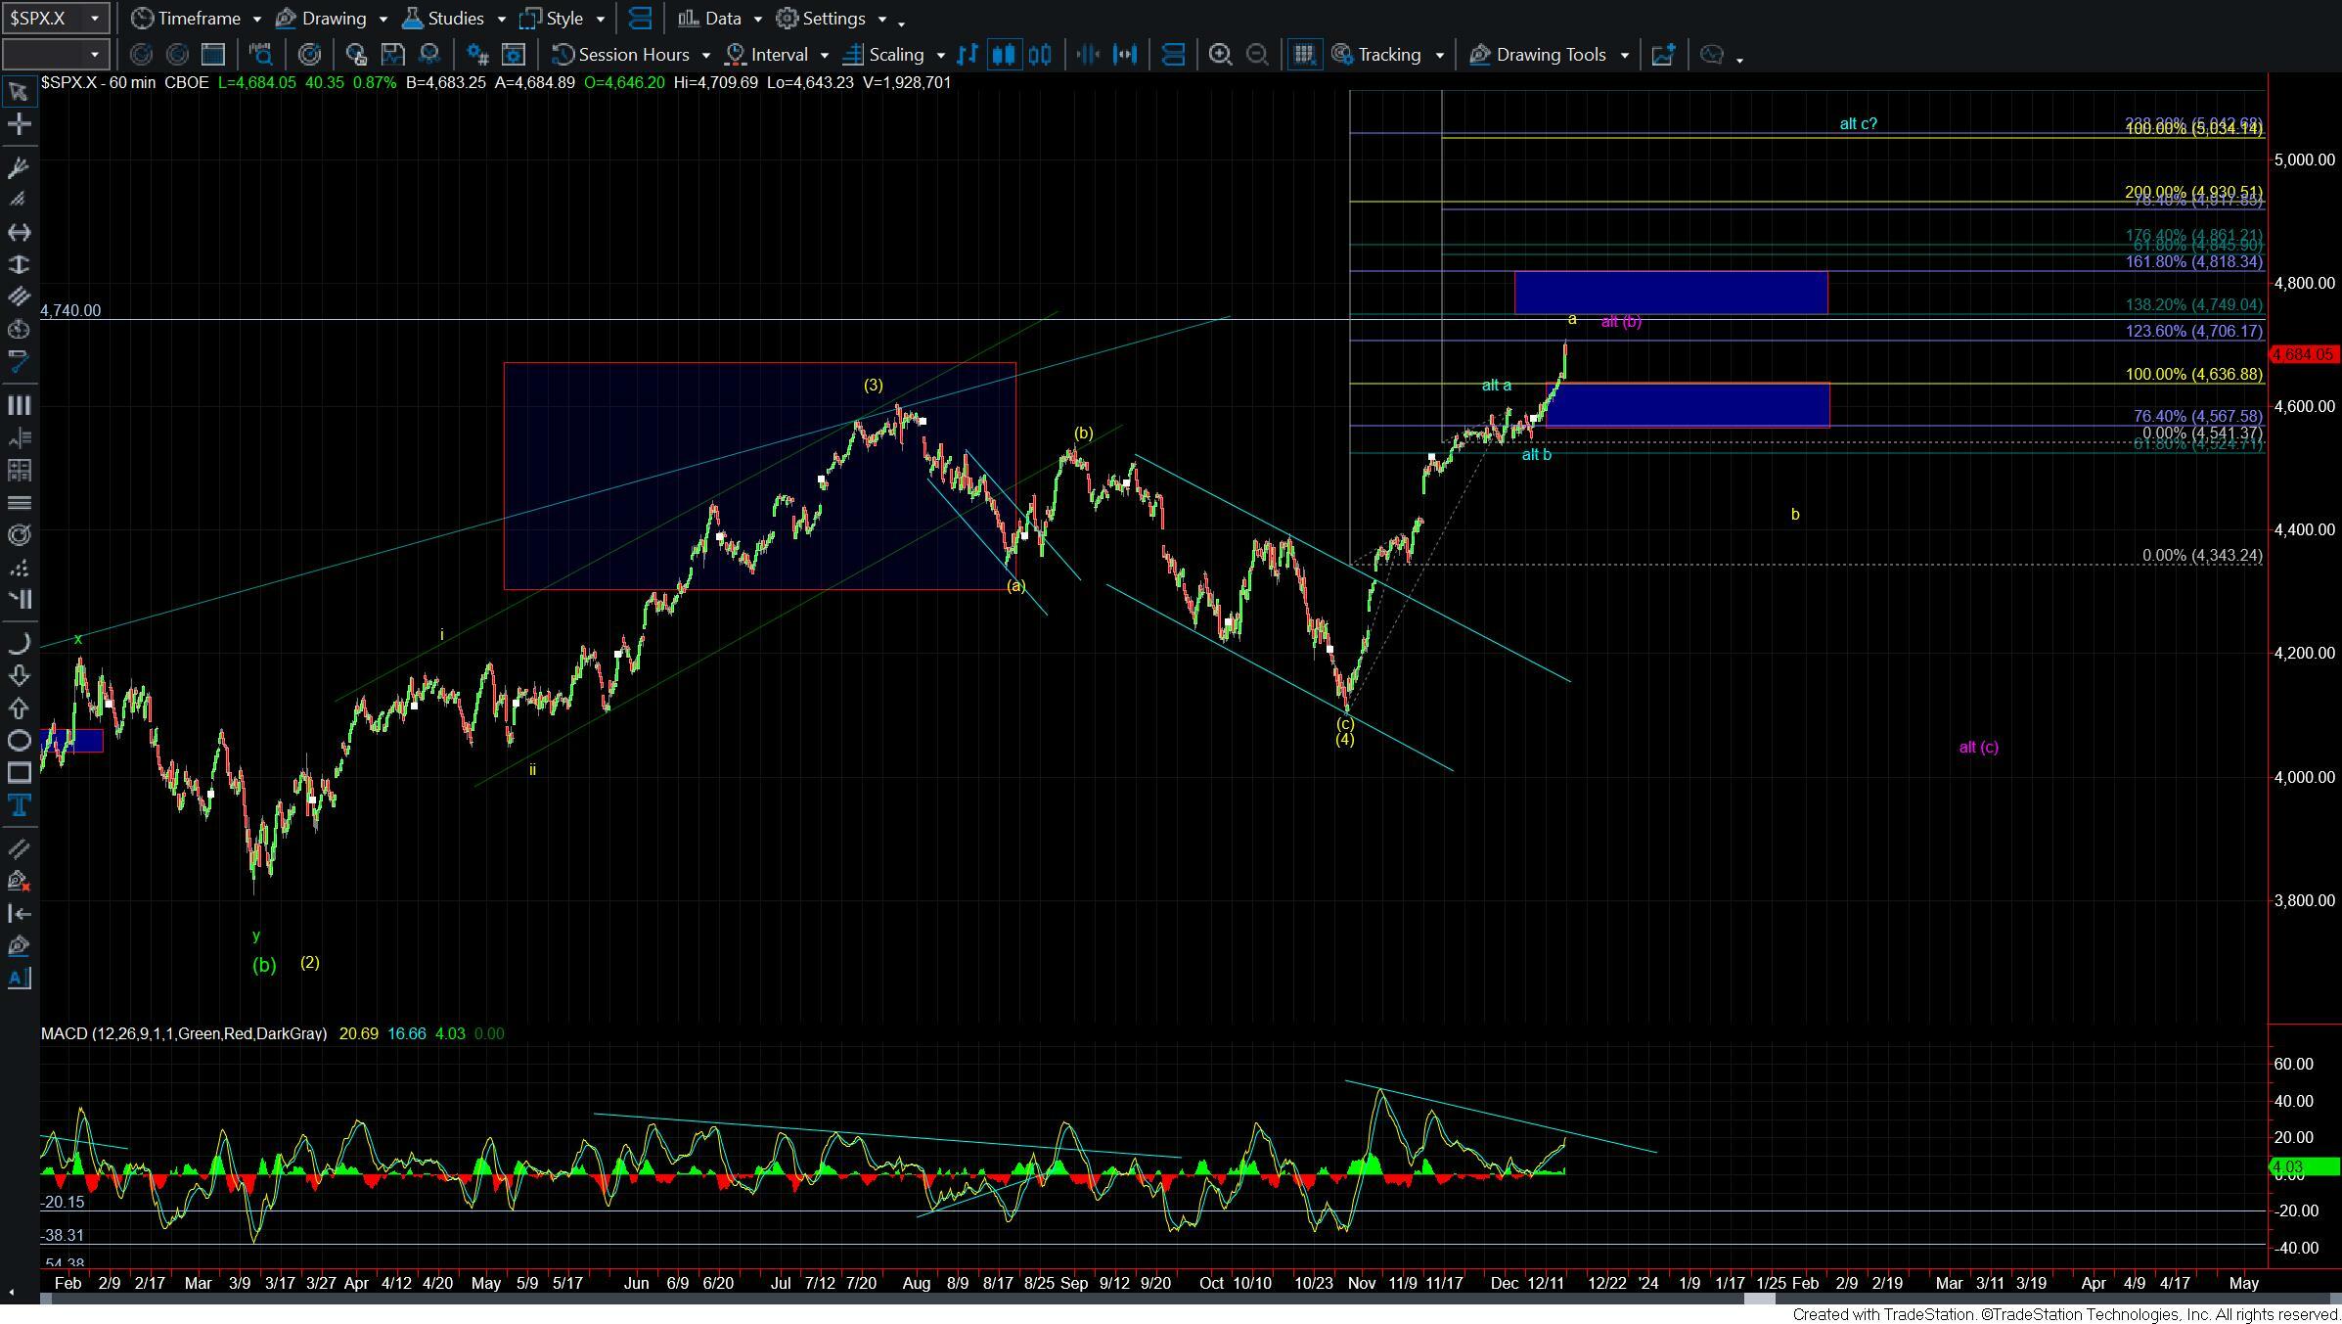Viewport: 2342px width, 1324px height.
Task: Select the OHLC bar chart style
Action: pyautogui.click(x=968, y=55)
